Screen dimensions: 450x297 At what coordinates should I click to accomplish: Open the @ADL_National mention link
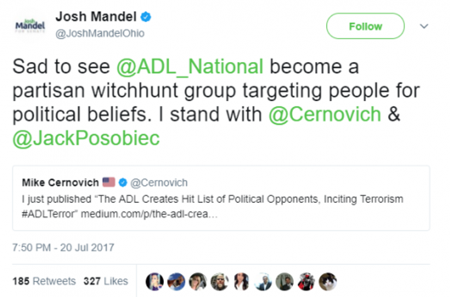(190, 67)
